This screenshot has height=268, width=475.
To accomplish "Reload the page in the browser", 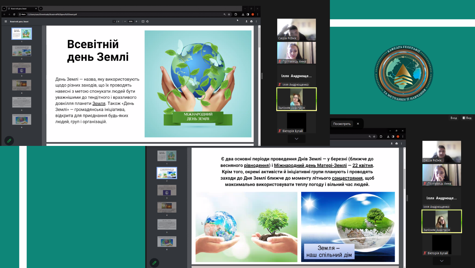I will coord(14,14).
